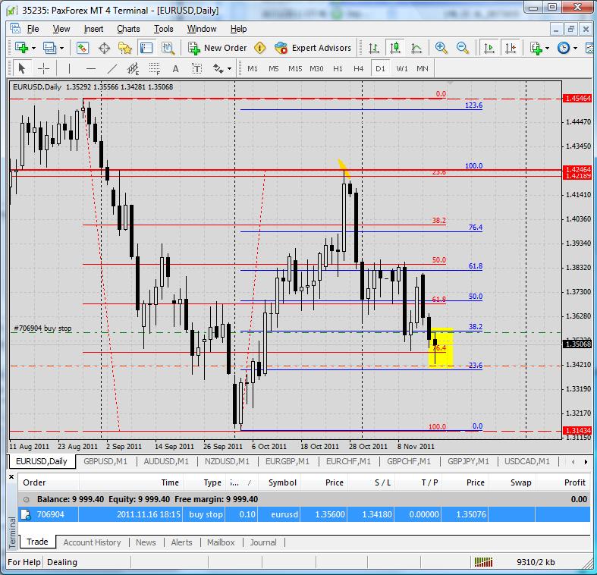
Task: Open the File menu
Action: click(33, 29)
